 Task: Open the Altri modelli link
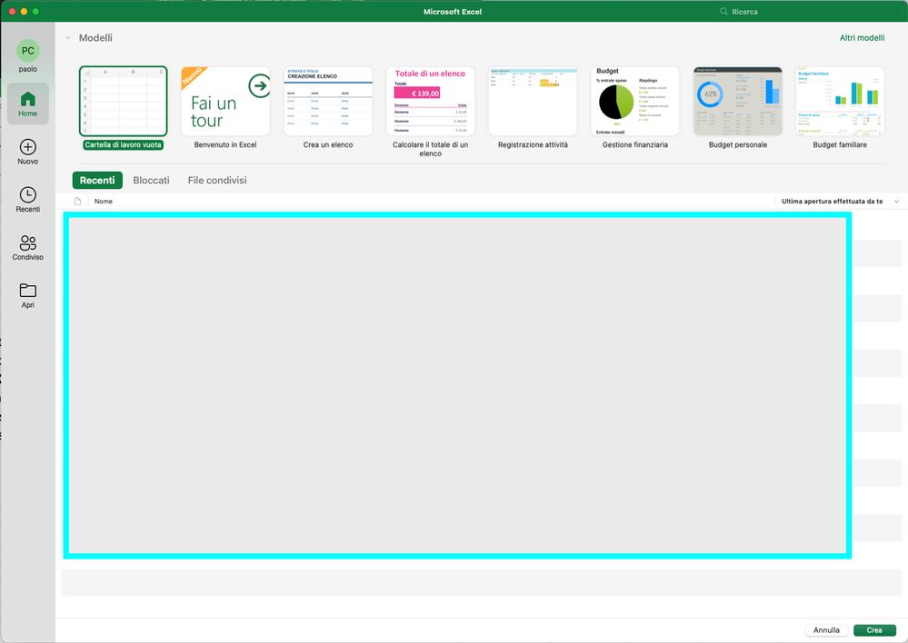[x=862, y=38]
